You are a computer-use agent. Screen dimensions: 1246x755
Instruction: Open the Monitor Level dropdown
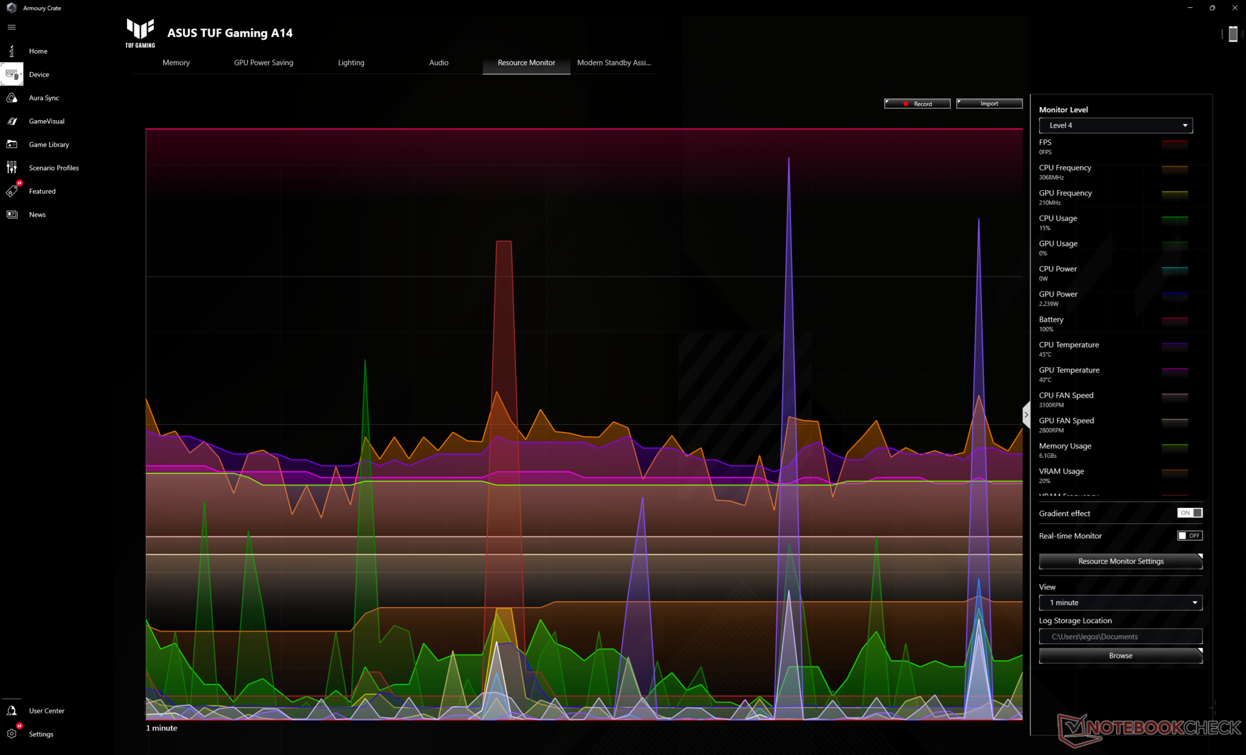click(1115, 125)
